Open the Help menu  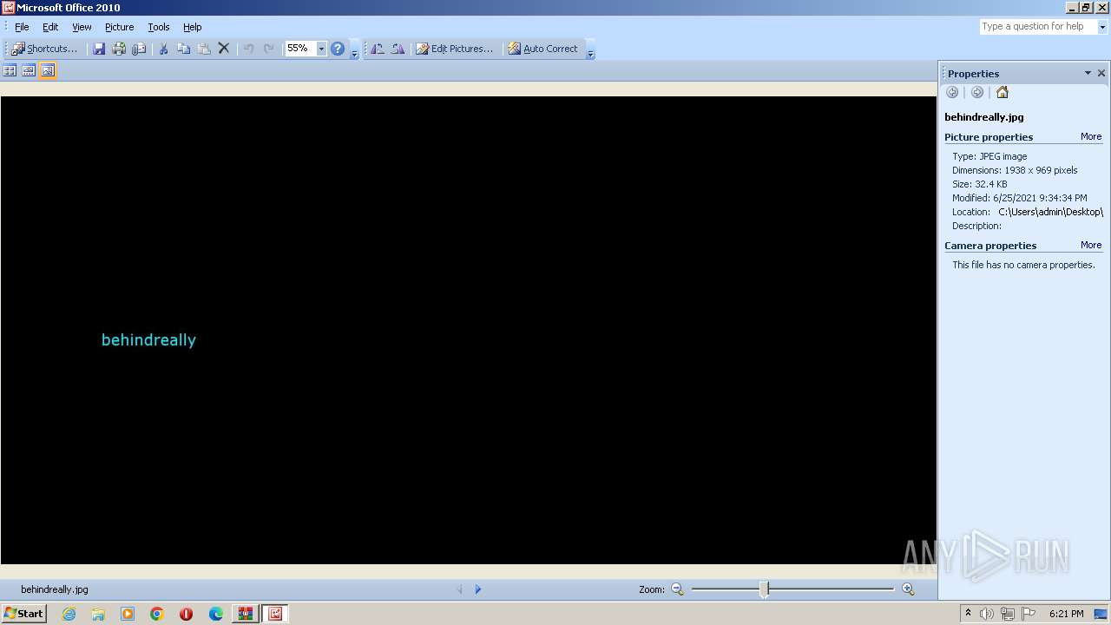[x=193, y=27]
